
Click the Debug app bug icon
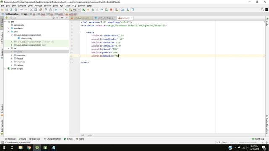92,10
